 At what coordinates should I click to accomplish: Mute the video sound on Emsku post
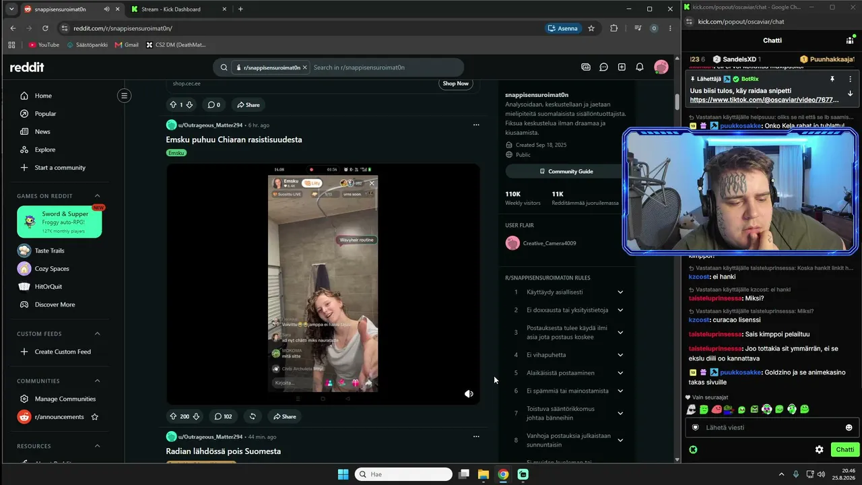(469, 394)
